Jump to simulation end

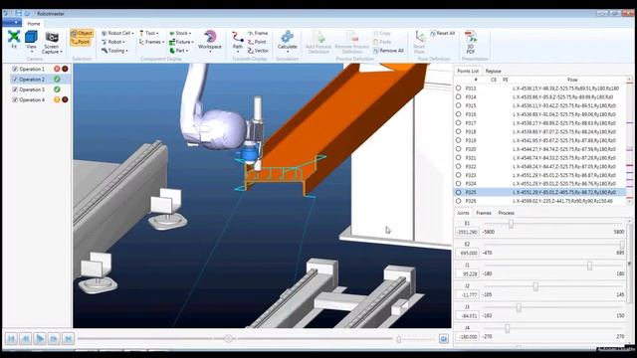click(68, 338)
